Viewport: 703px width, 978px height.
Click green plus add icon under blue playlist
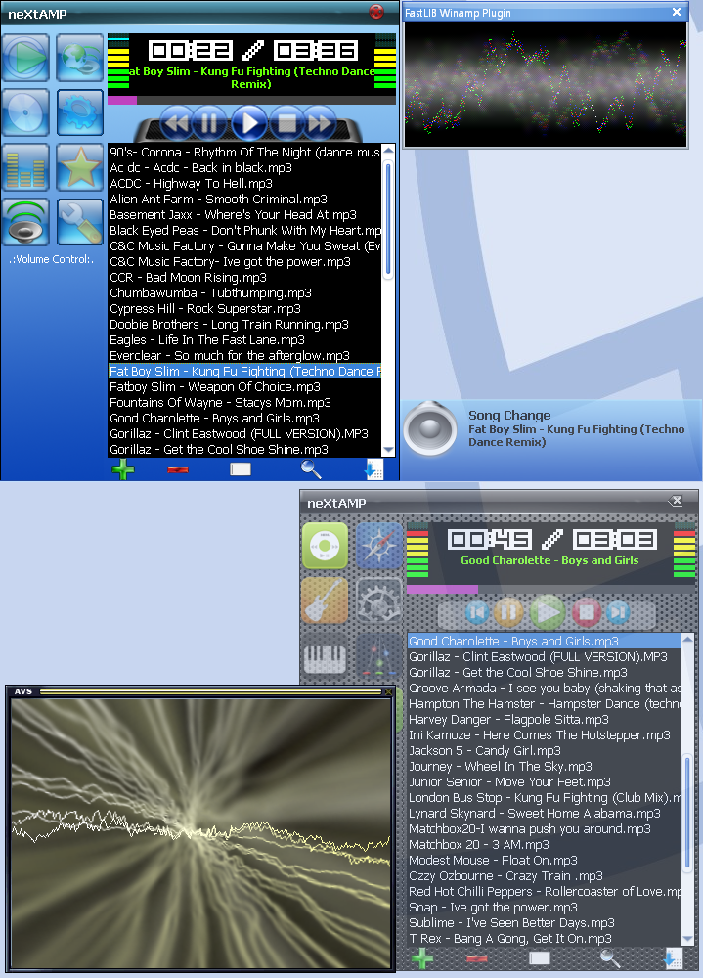[123, 469]
